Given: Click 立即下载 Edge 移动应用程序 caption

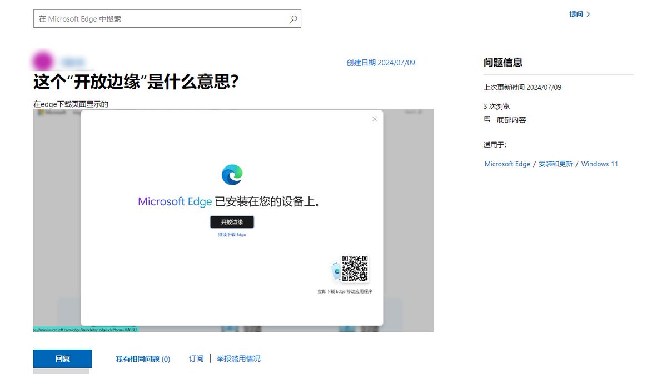Looking at the screenshot, I should click(345, 291).
